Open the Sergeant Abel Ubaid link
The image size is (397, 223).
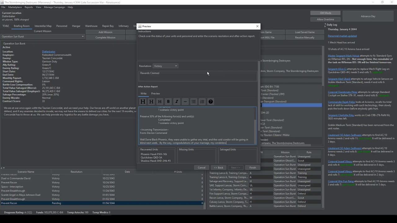coord(339,79)
